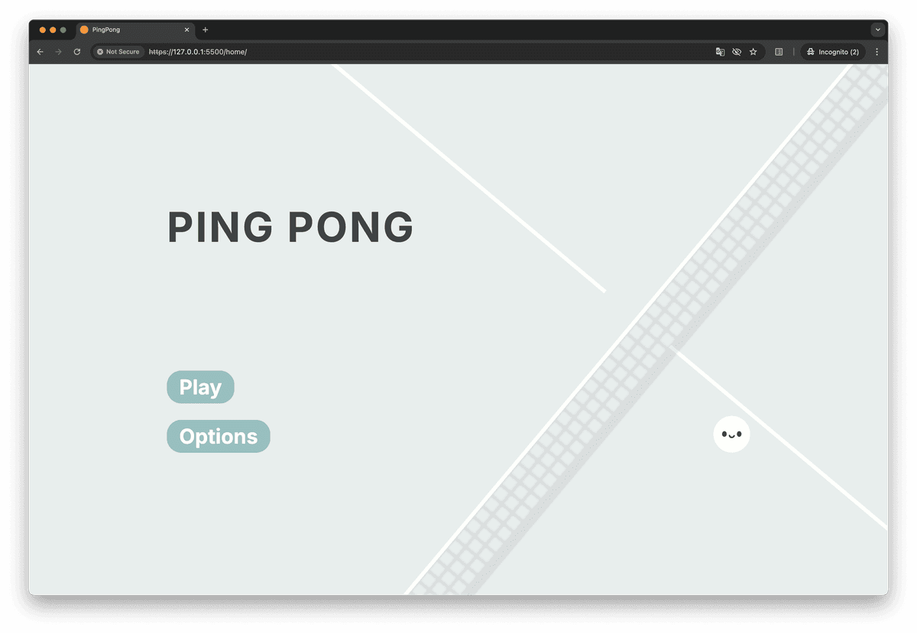Open the side panel icon

(x=779, y=52)
